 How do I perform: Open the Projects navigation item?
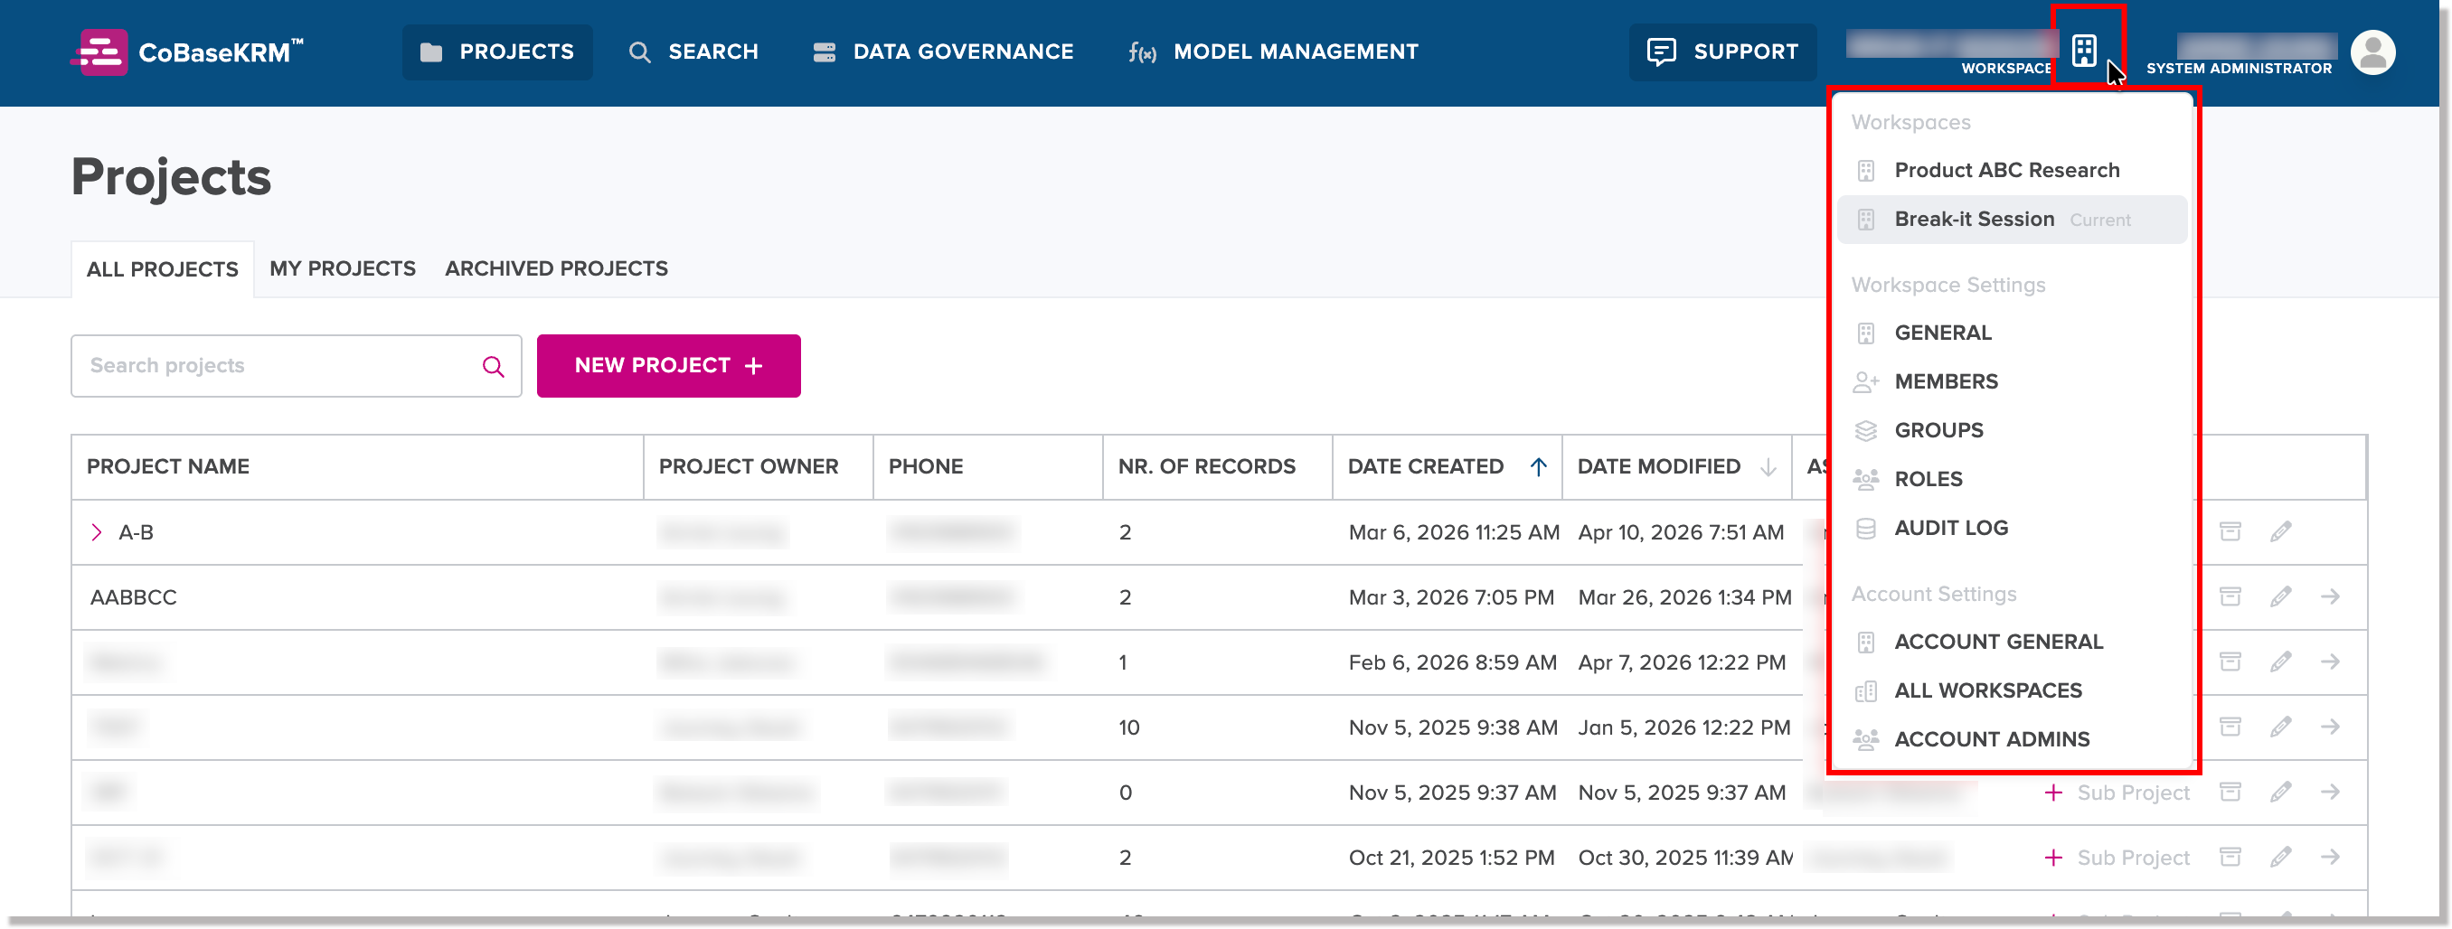497,52
